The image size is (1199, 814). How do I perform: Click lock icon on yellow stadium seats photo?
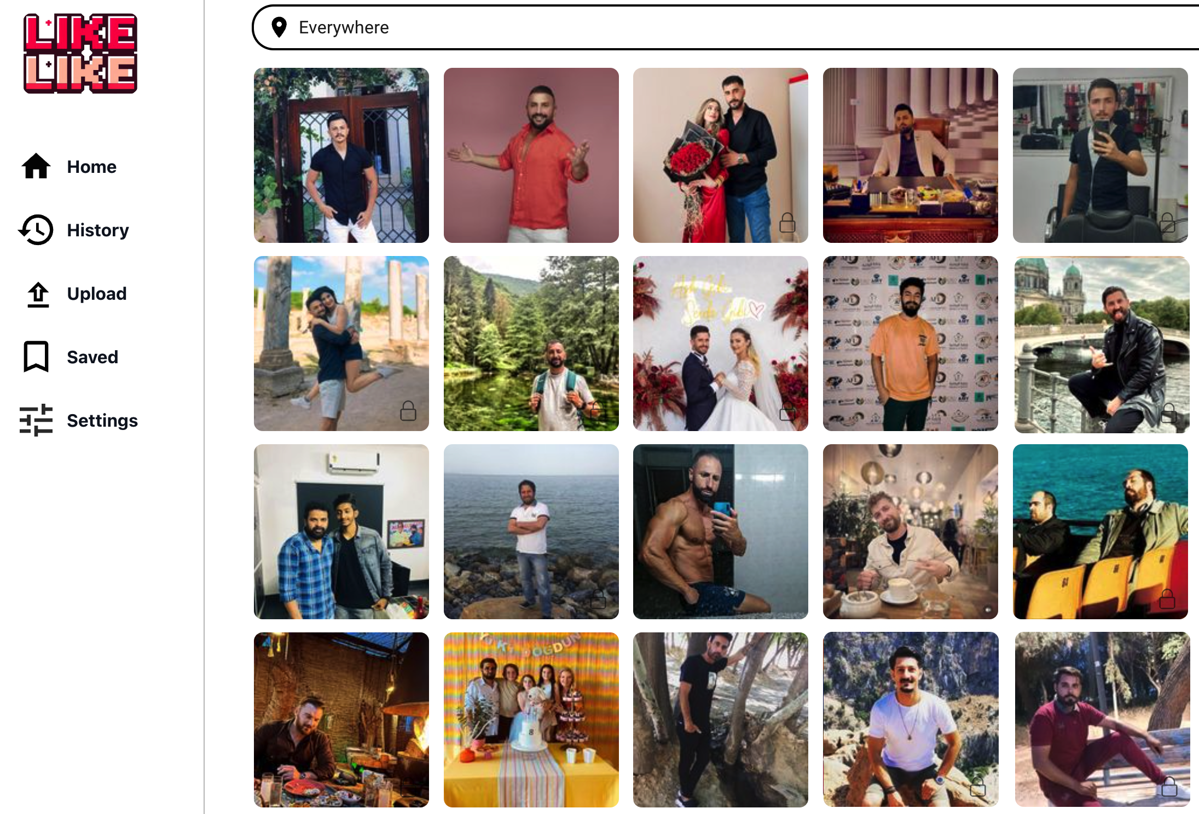click(x=1167, y=598)
